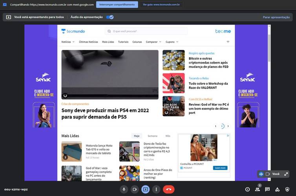Click the wifi-like icon in site navigation
296x196 pixels.
pos(228,42)
